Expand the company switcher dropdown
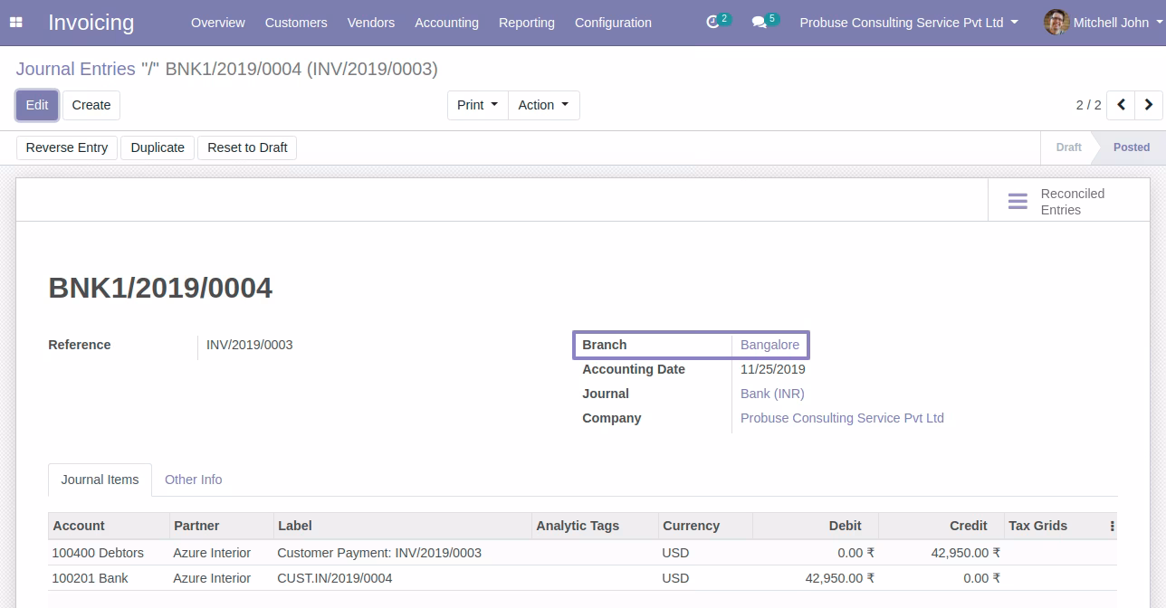Image resolution: width=1166 pixels, height=608 pixels. 909,23
